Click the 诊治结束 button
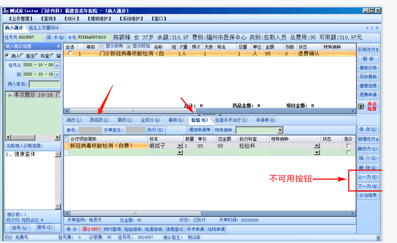This screenshot has width=397, height=243. coord(368,195)
